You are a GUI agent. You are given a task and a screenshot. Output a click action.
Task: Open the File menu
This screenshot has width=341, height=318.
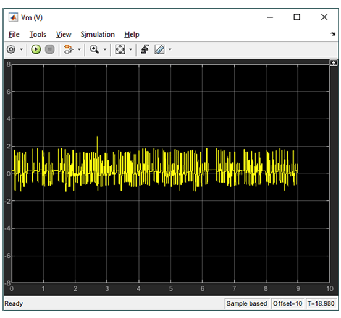pos(14,35)
